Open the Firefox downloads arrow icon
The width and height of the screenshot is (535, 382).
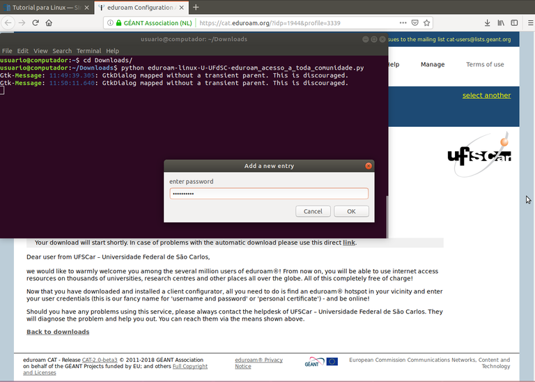(487, 22)
